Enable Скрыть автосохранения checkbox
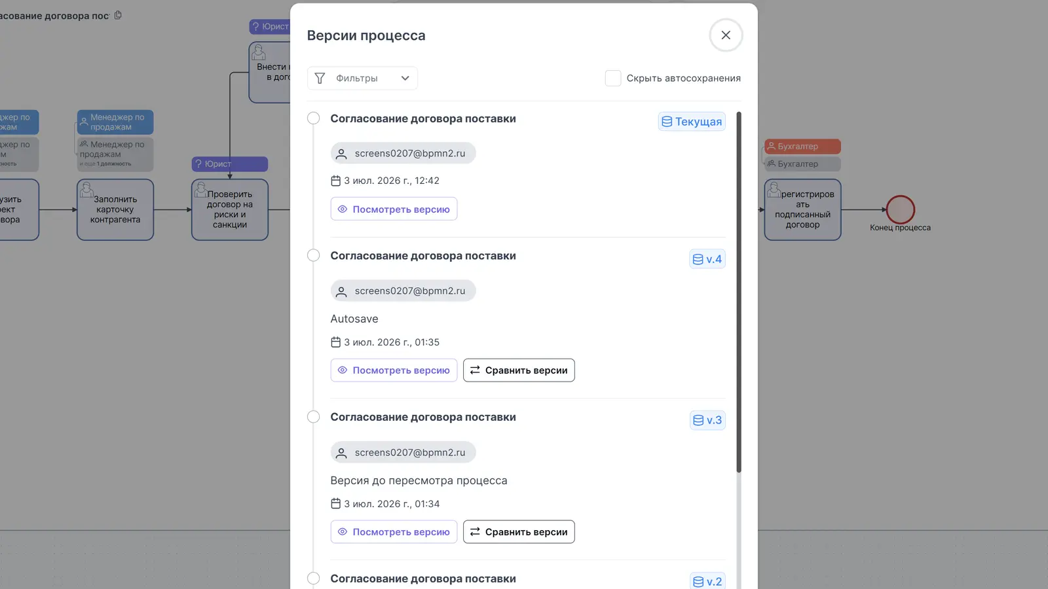Image resolution: width=1048 pixels, height=589 pixels. [613, 78]
